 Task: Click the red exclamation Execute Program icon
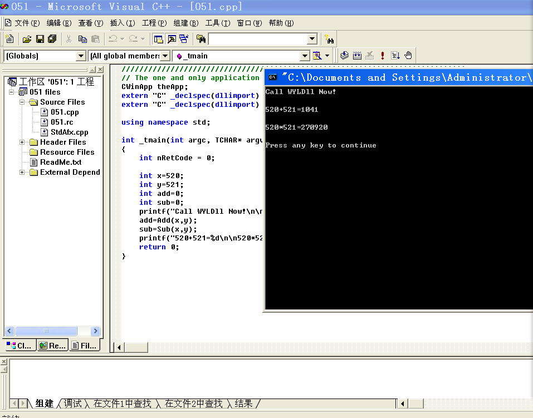coord(383,56)
